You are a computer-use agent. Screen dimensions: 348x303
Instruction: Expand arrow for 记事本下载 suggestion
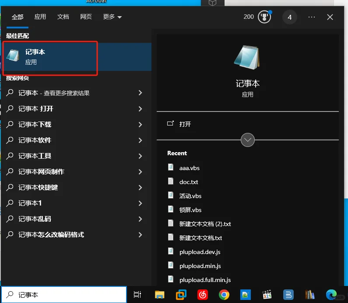[140, 124]
